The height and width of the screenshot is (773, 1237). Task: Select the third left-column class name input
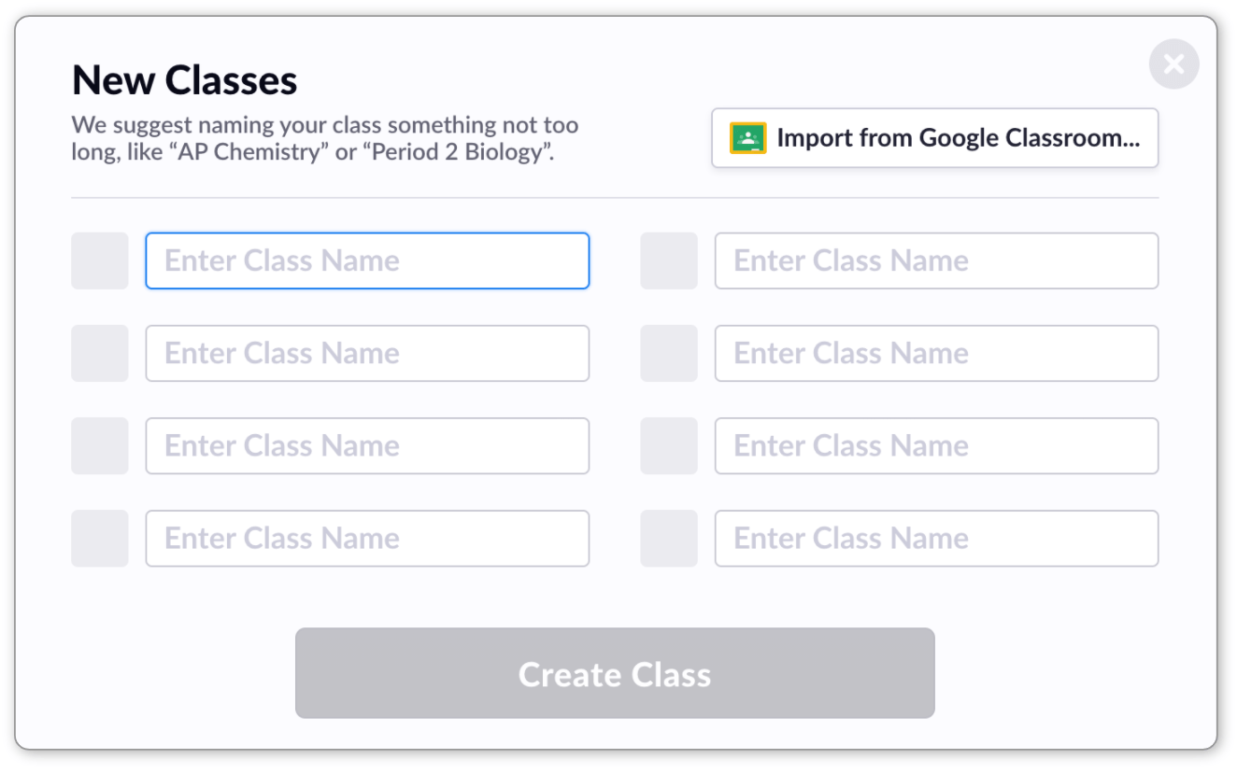click(367, 445)
